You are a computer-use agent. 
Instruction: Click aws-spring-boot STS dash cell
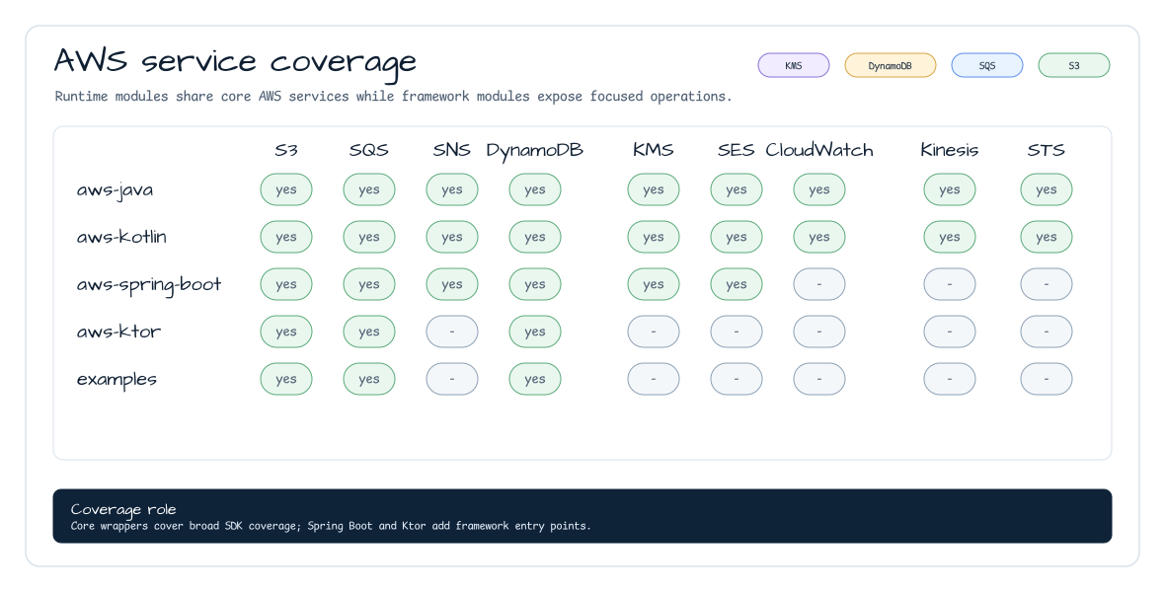(1047, 284)
